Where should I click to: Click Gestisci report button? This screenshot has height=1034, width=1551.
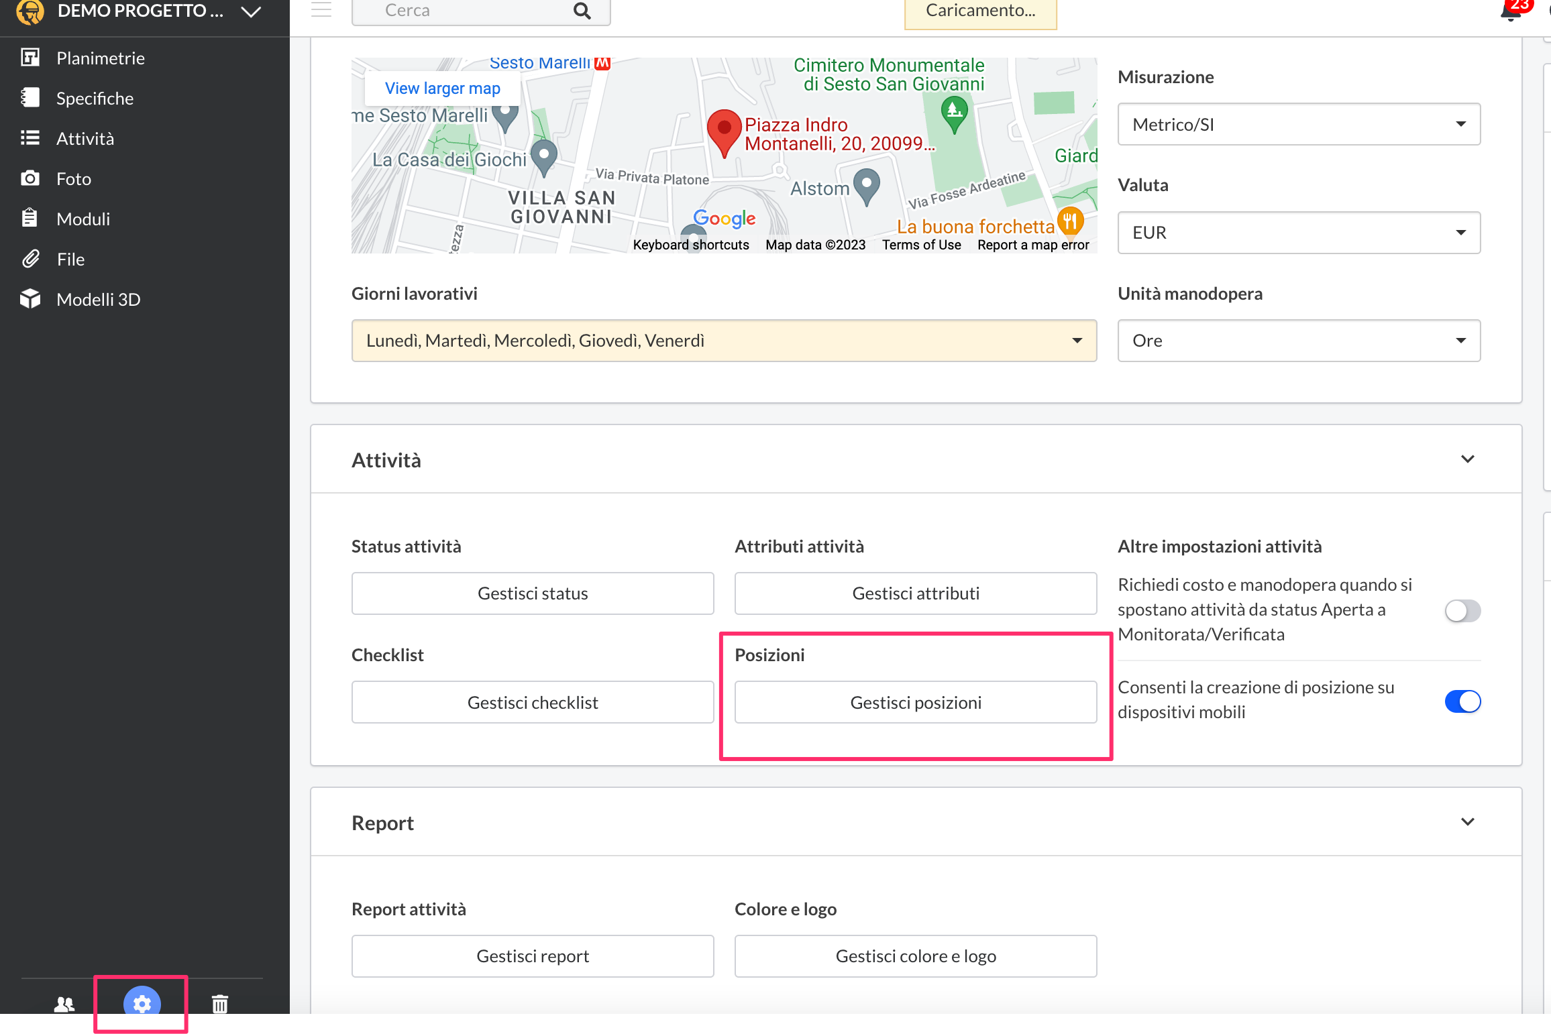coord(533,956)
